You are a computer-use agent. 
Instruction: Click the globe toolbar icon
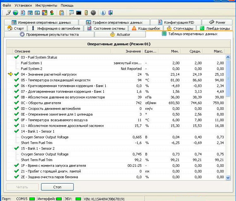[16, 13]
